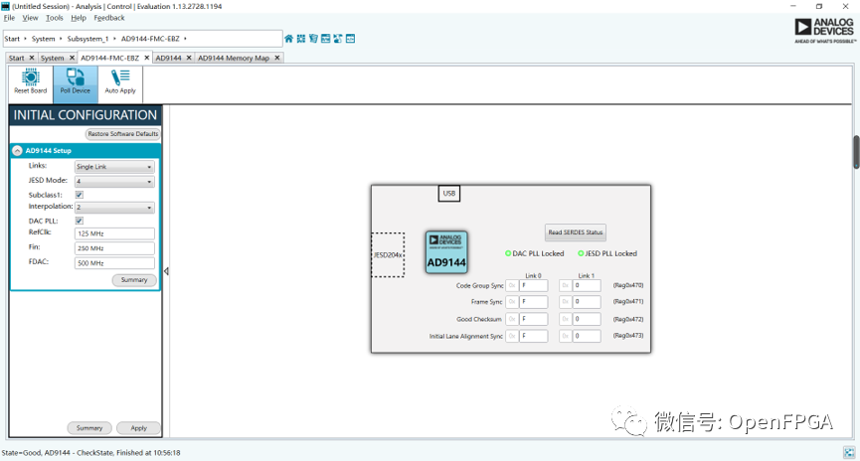Toggle the Poll Device button
The image size is (860, 461).
click(75, 82)
